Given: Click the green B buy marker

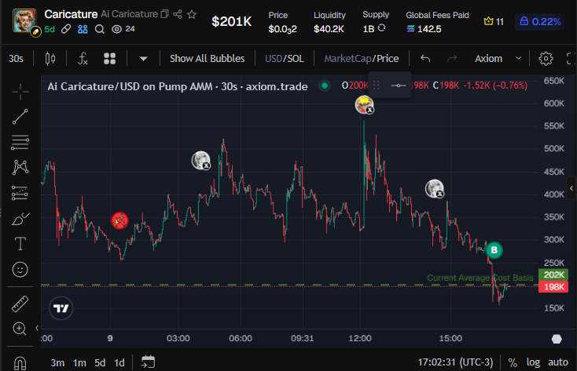Looking at the screenshot, I should 494,250.
